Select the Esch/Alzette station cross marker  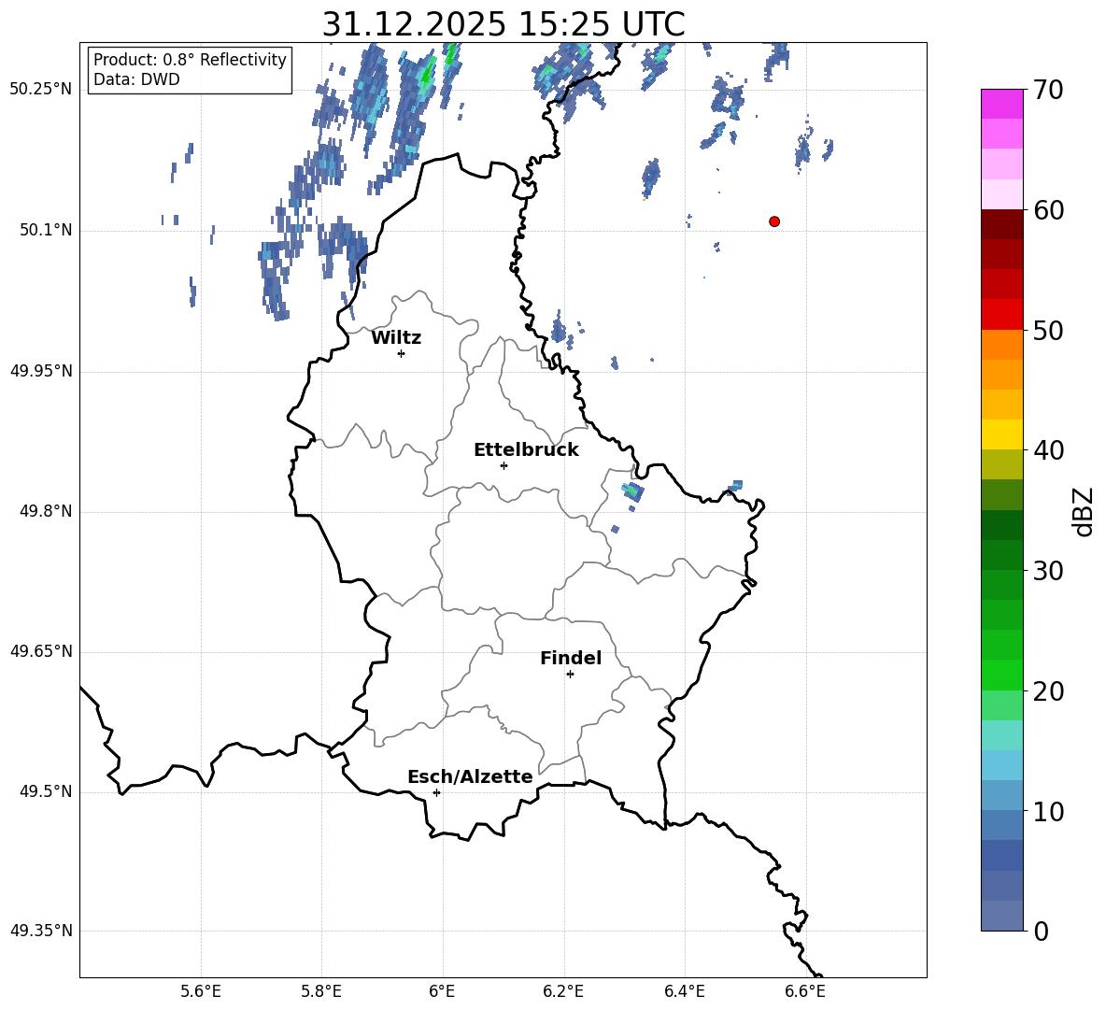click(436, 792)
